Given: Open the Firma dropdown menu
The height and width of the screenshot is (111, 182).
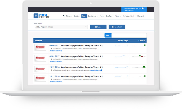Looking at the screenshot, I should 69,16.
